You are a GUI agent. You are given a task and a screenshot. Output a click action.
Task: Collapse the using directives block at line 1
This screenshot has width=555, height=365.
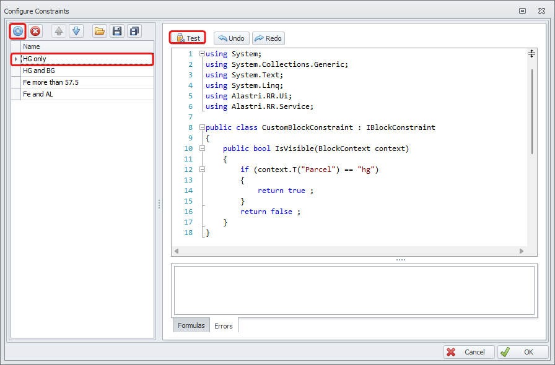(202, 54)
